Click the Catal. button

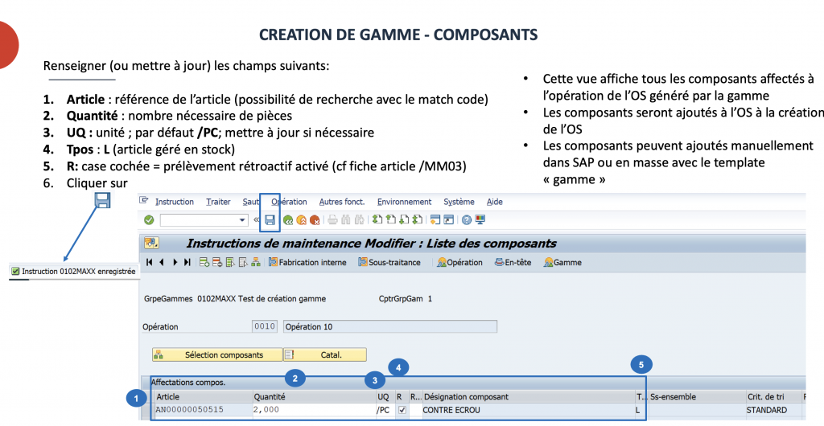click(x=325, y=354)
